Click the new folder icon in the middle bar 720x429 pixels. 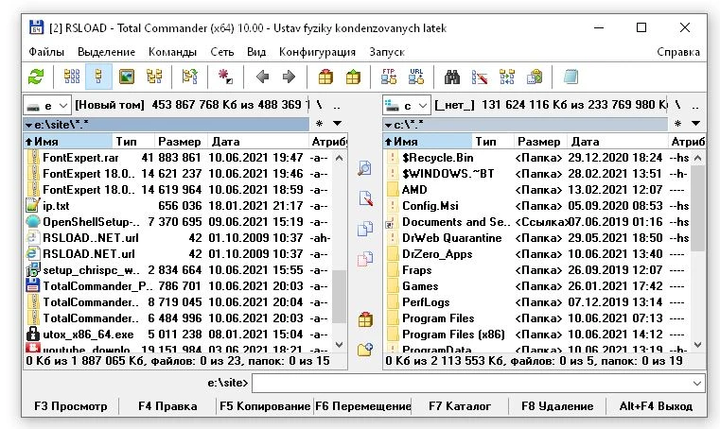pos(365,350)
